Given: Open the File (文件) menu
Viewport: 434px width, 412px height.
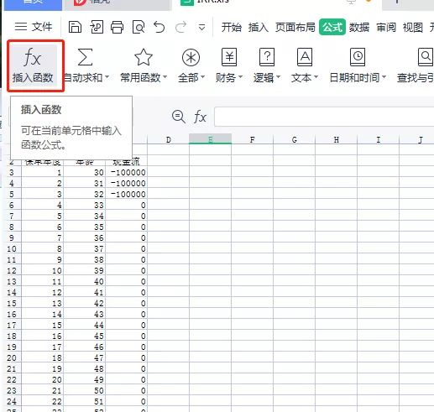Looking at the screenshot, I should point(34,27).
